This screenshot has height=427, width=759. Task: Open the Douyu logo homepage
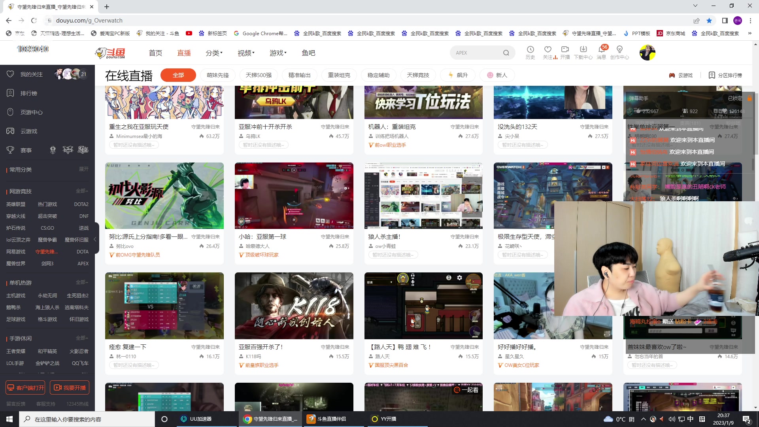[110, 53]
